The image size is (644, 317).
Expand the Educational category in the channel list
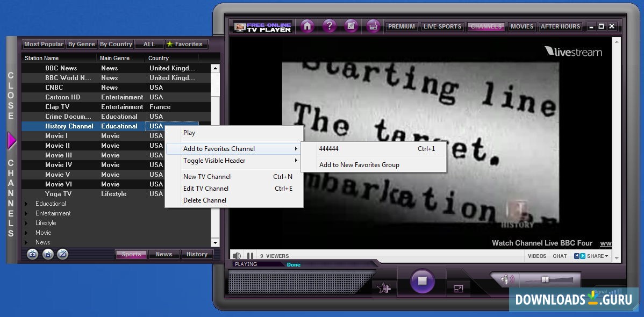(x=25, y=204)
